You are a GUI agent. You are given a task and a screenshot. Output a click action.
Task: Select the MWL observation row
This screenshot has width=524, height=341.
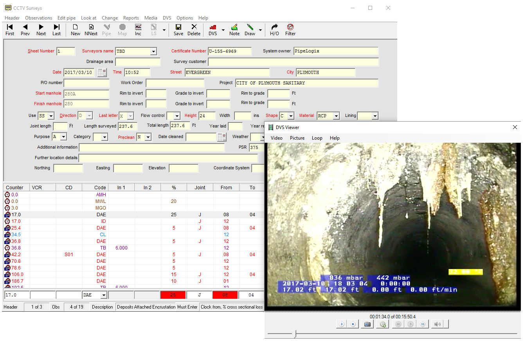134,201
